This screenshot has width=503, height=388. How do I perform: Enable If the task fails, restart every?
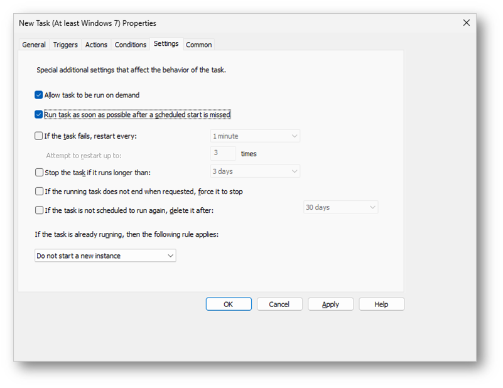pyautogui.click(x=38, y=136)
